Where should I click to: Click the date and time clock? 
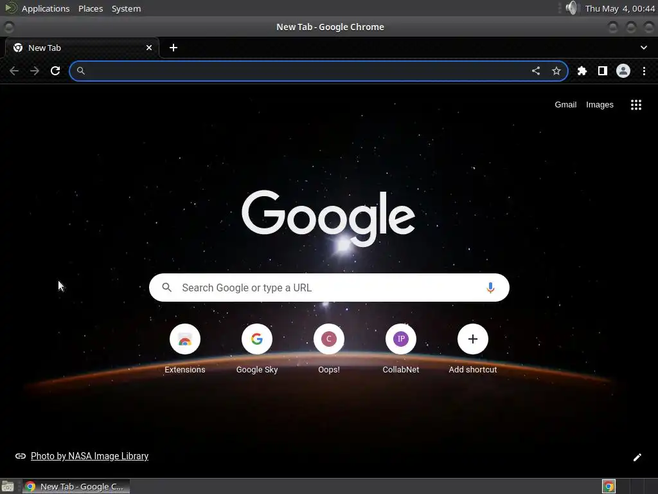point(619,8)
